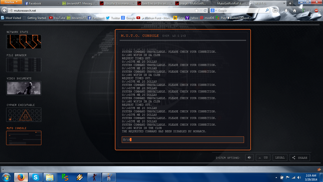This screenshot has width=323, height=182.
Task: Expand the Google search engine dropdown
Action: (x=213, y=10)
